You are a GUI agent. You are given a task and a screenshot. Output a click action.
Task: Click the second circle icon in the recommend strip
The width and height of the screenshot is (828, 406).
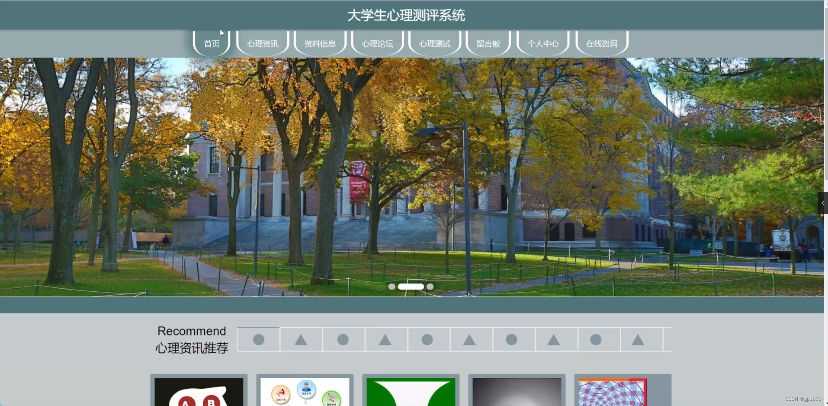click(343, 340)
